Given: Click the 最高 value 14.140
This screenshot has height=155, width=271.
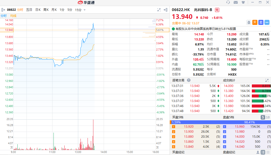Looking at the screenshot, I should pyautogui.click(x=199, y=34).
